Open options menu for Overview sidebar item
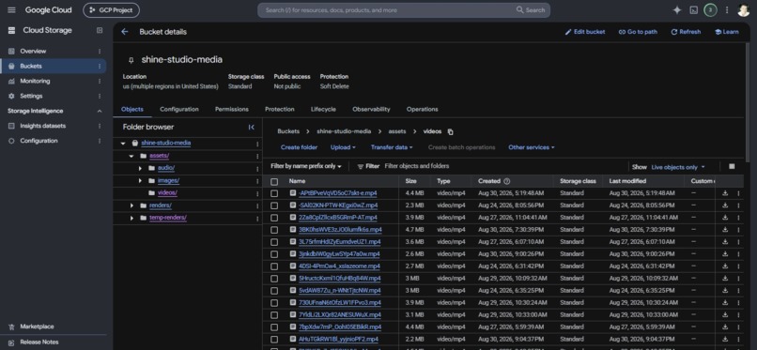The width and height of the screenshot is (757, 350). point(100,51)
